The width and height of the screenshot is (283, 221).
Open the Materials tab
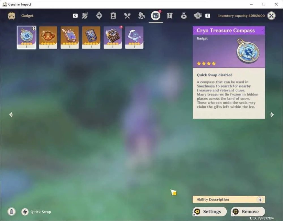[141, 16]
